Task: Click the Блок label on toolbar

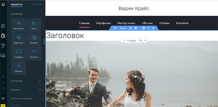Action: pos(123,28)
